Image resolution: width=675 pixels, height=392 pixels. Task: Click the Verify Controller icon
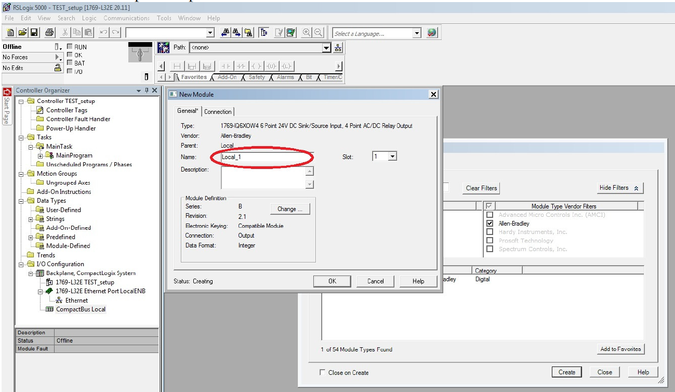[290, 33]
